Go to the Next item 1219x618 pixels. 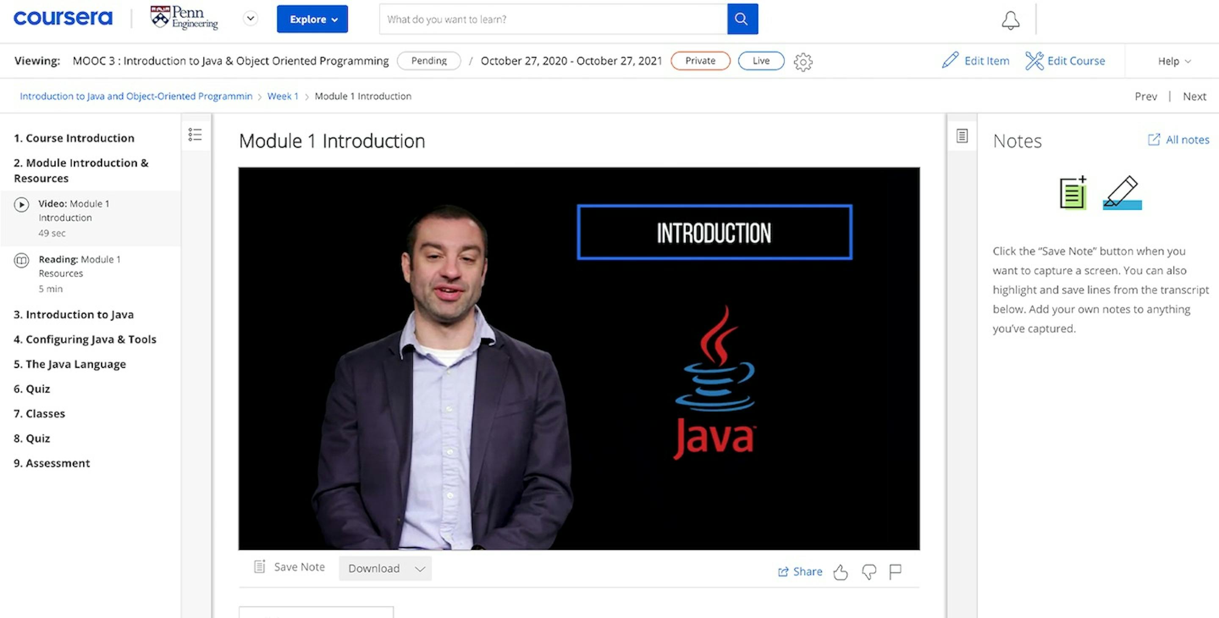pyautogui.click(x=1194, y=97)
